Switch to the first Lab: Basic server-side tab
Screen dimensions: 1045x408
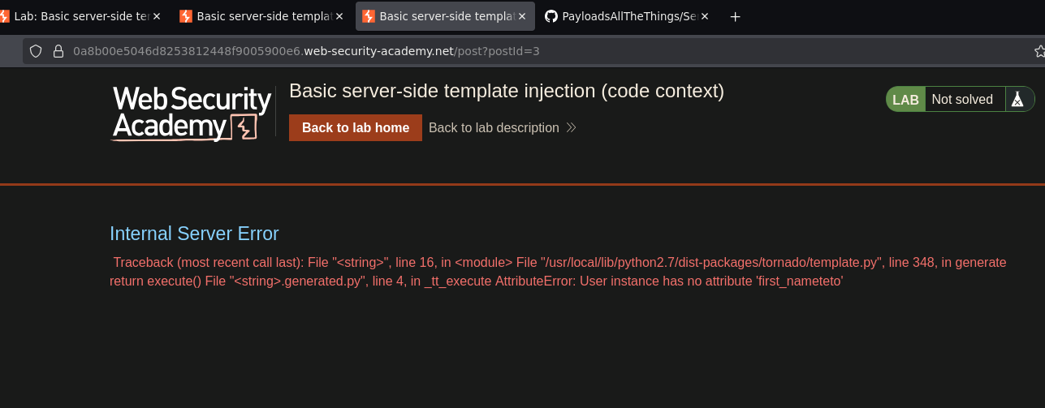tap(81, 16)
